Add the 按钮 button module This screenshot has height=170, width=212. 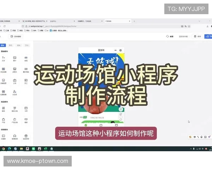click(26, 59)
